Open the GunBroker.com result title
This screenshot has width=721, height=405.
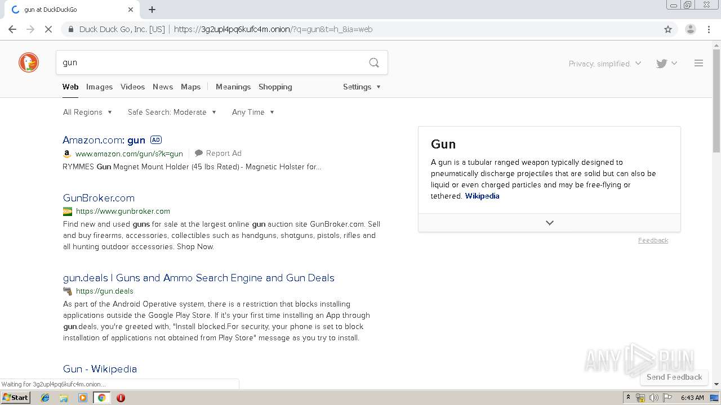[99, 198]
